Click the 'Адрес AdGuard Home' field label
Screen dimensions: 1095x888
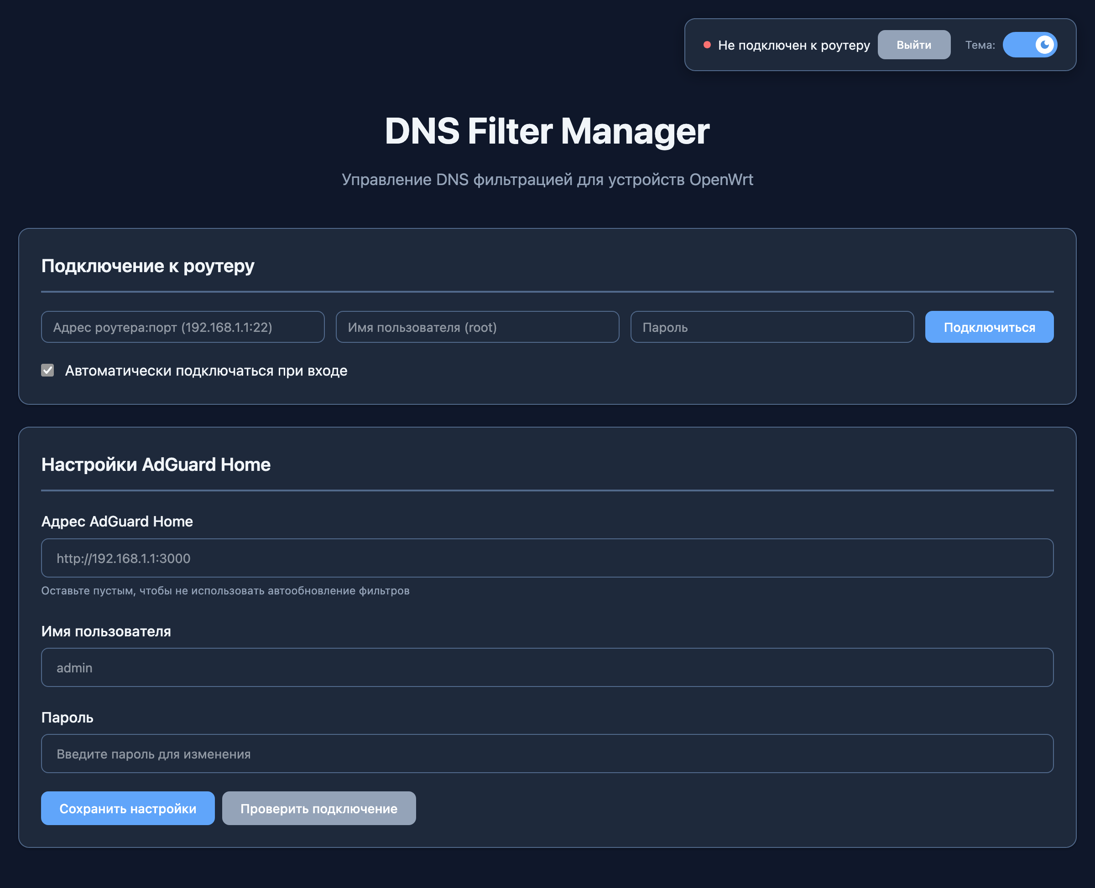[x=117, y=521]
